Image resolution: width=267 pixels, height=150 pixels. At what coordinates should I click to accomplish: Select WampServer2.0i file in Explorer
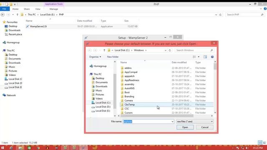pyautogui.click(x=81, y=27)
